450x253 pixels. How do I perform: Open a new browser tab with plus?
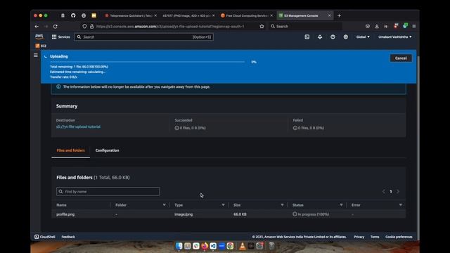pos(339,15)
